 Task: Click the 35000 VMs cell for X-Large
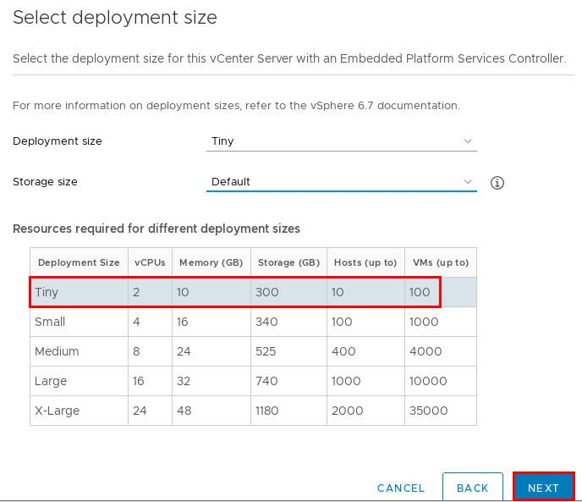point(441,411)
